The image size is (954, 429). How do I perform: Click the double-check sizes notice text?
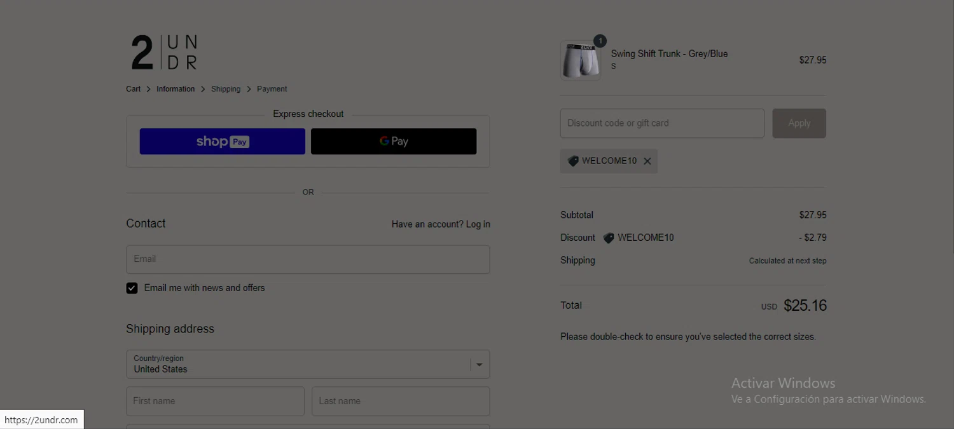688,337
